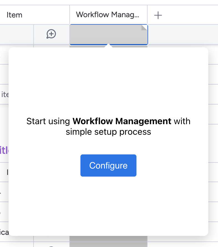
Task: Click the folded corner of selected cell
Action: (144, 27)
